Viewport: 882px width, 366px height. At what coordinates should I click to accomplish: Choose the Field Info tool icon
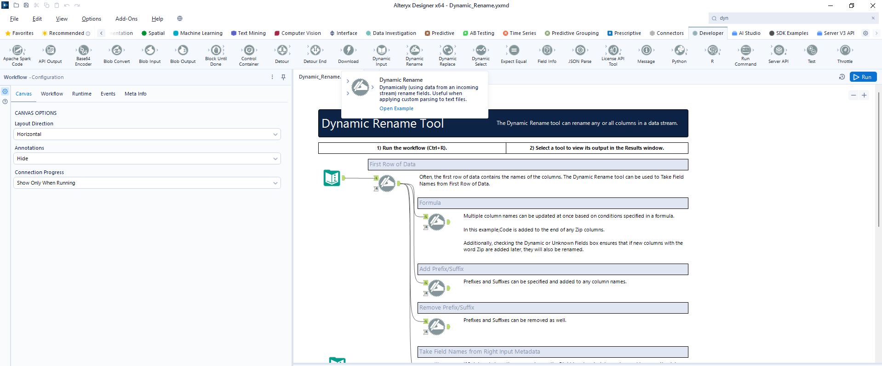pos(547,51)
